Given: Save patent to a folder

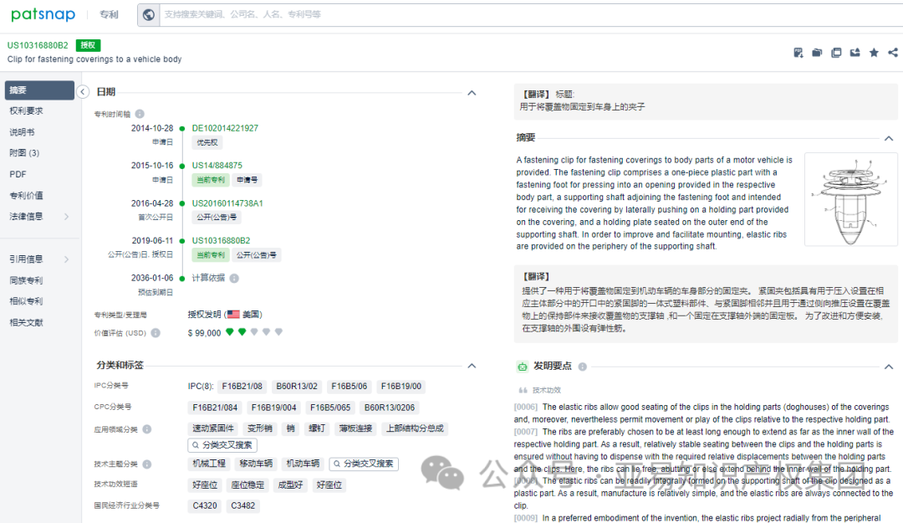Looking at the screenshot, I should 817,52.
